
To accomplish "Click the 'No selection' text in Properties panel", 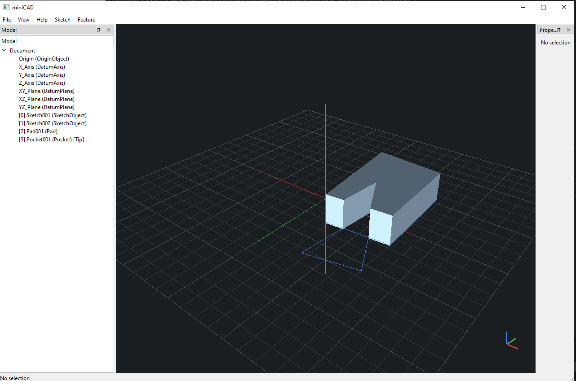I will tap(556, 43).
